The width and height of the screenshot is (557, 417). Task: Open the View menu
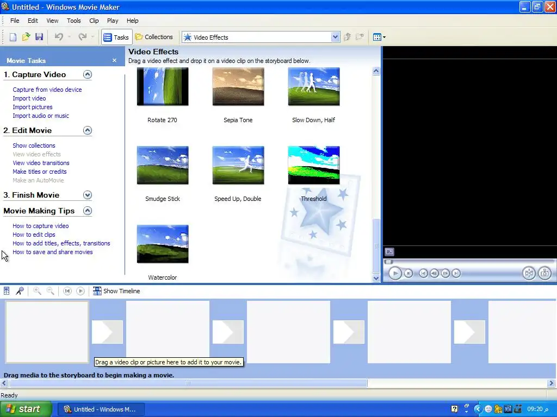click(x=52, y=21)
